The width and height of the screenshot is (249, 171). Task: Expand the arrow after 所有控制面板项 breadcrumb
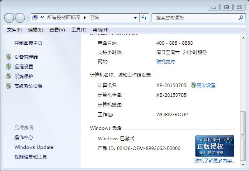[x=84, y=17]
